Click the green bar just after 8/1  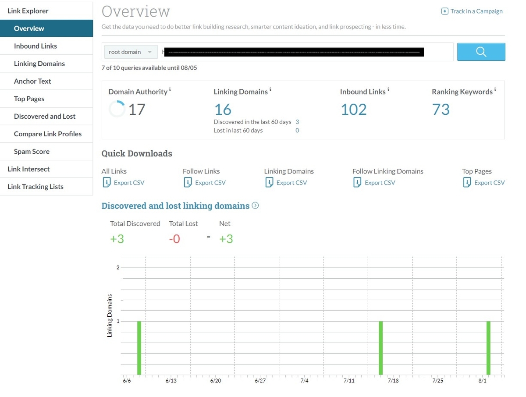tap(488, 348)
